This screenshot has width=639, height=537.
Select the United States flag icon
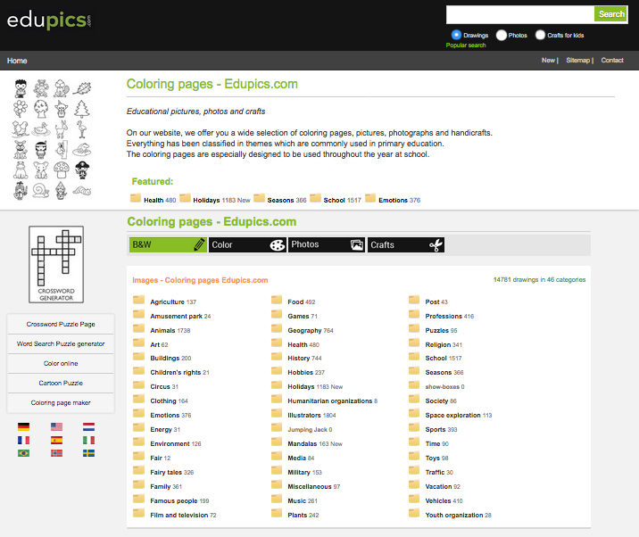click(x=56, y=426)
